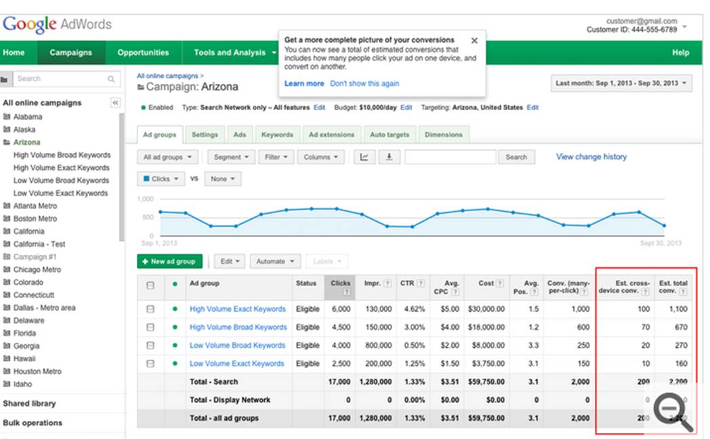
Task: Open the Edit dropdown above table
Action: pyautogui.click(x=230, y=261)
